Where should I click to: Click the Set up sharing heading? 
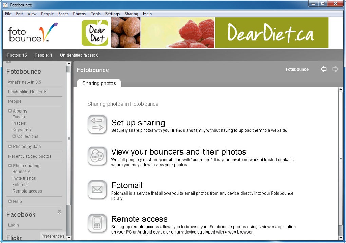(138, 123)
